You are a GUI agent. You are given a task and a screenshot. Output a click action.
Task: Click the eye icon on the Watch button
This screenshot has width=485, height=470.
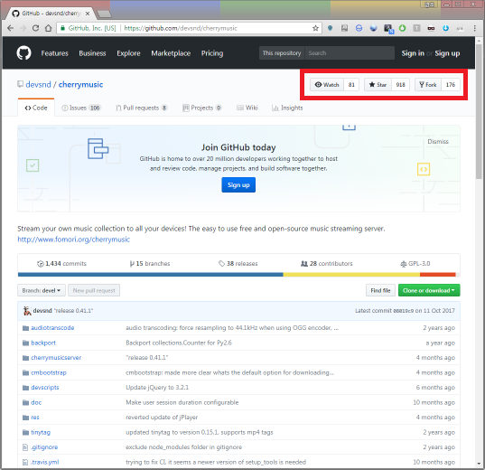[x=318, y=85]
